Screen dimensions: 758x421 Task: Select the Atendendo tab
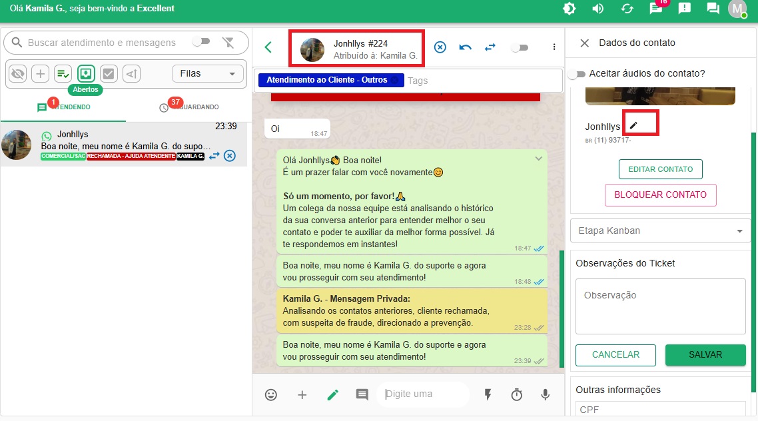coord(64,107)
